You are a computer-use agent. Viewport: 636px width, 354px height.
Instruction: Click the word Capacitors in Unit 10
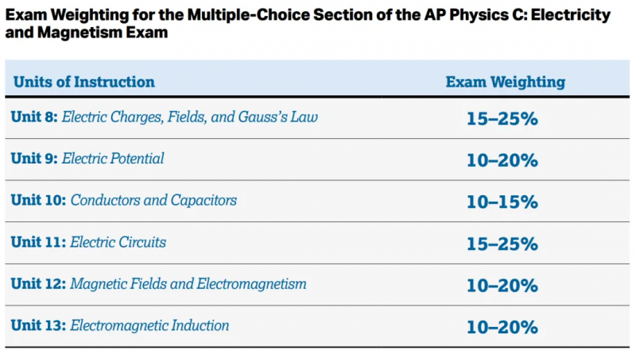[x=204, y=201]
